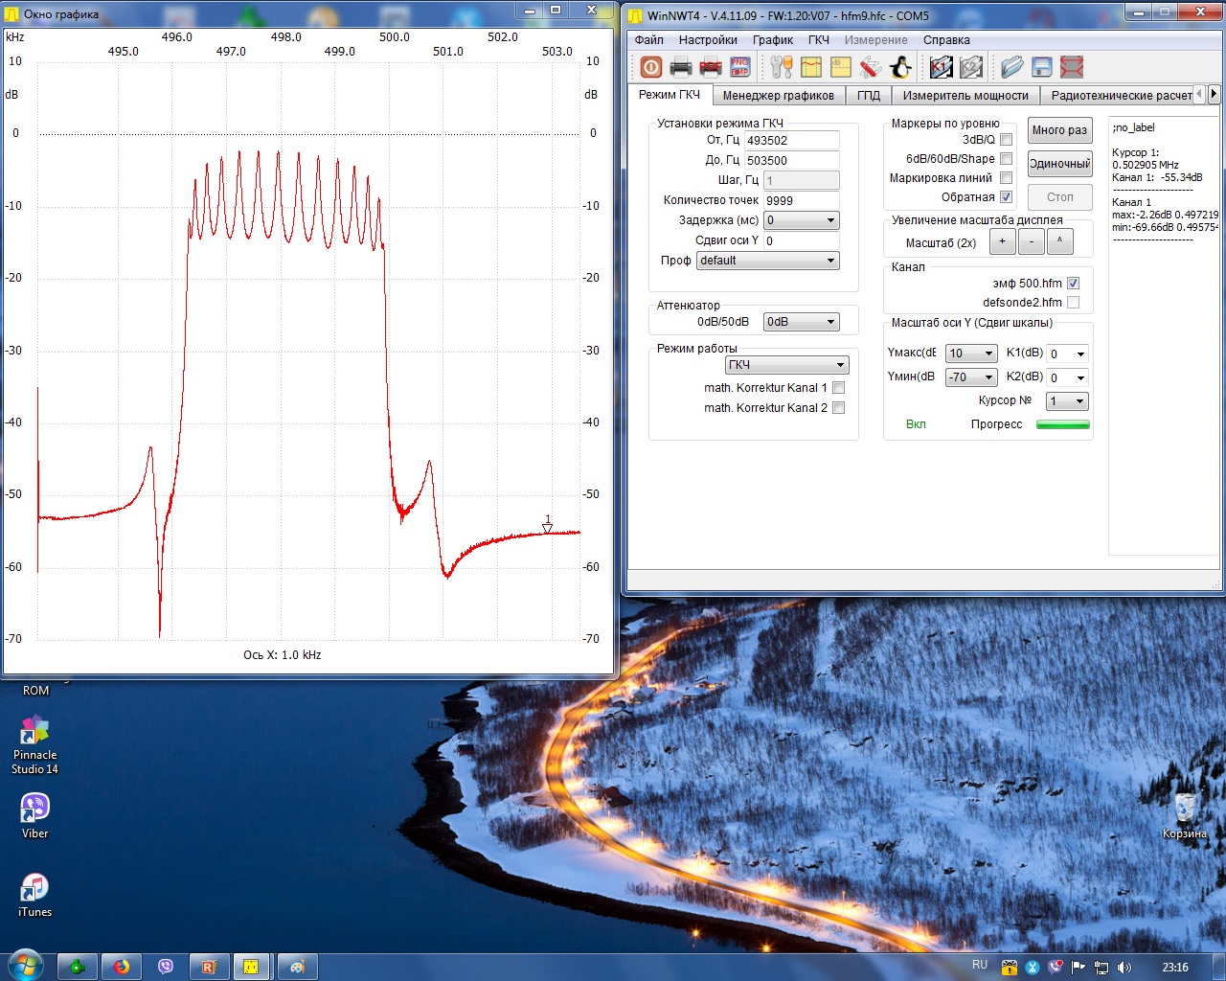The image size is (1226, 981).
Task: Open the Проф default profile dropdown
Action: [768, 261]
